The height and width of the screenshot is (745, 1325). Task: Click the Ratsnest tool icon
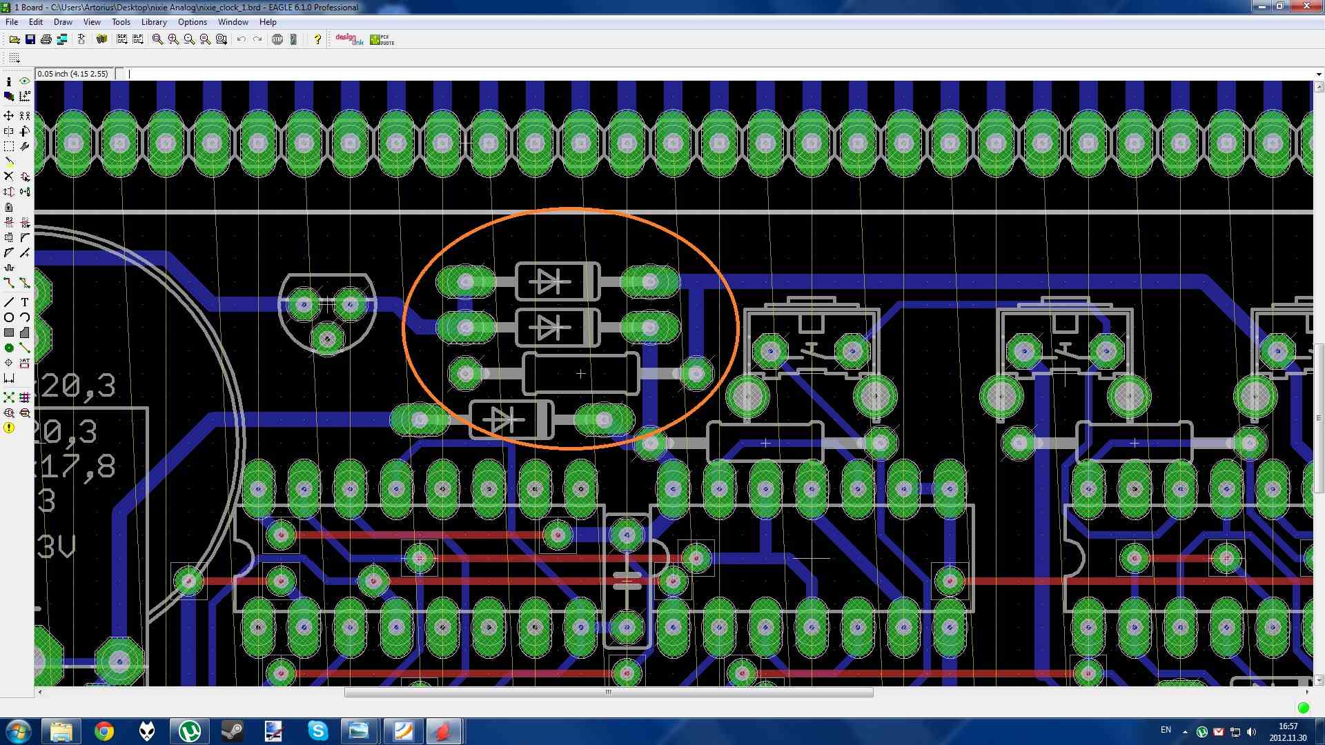coord(9,397)
